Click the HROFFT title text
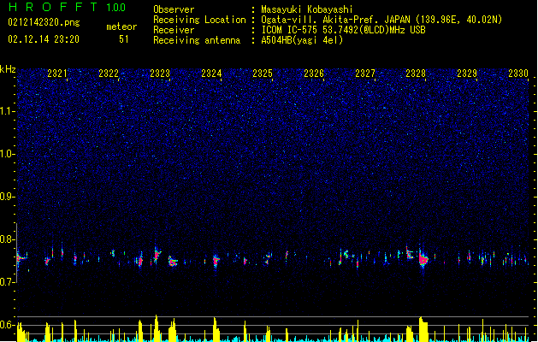The image size is (538, 342). coord(53,7)
